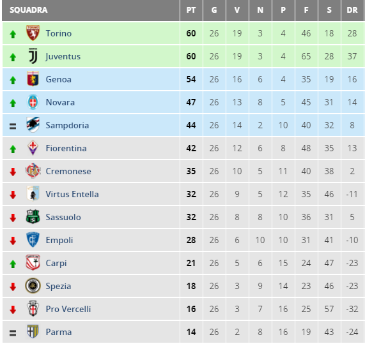Screen dimensions: 365x344
Task: Open the Novara team link
Action: pos(60,102)
